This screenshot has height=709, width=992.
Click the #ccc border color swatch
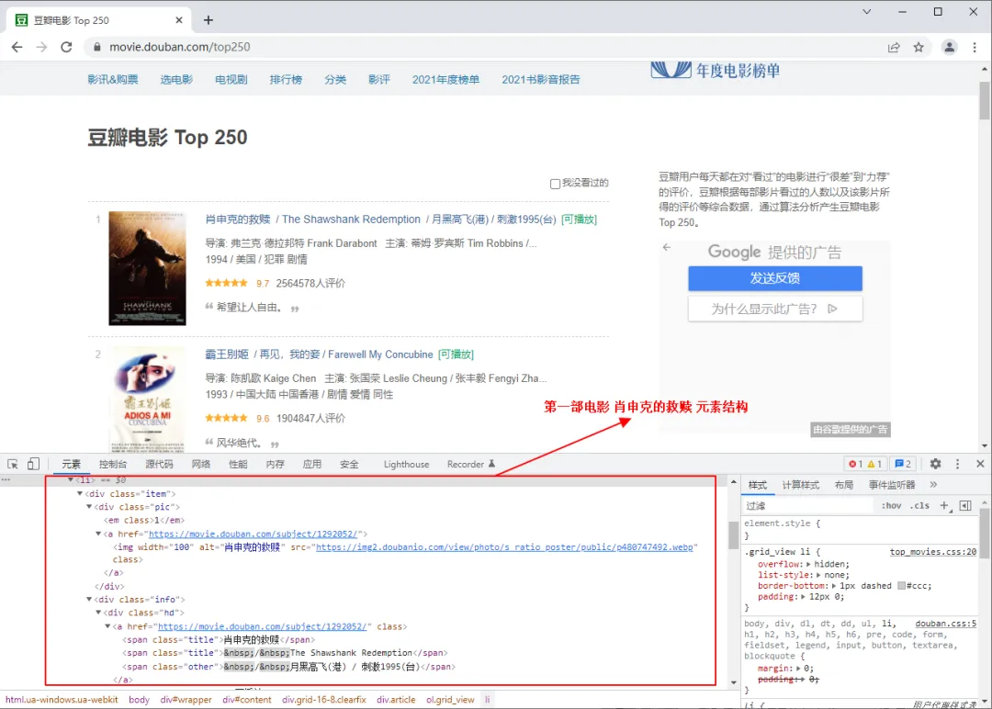[x=902, y=586]
